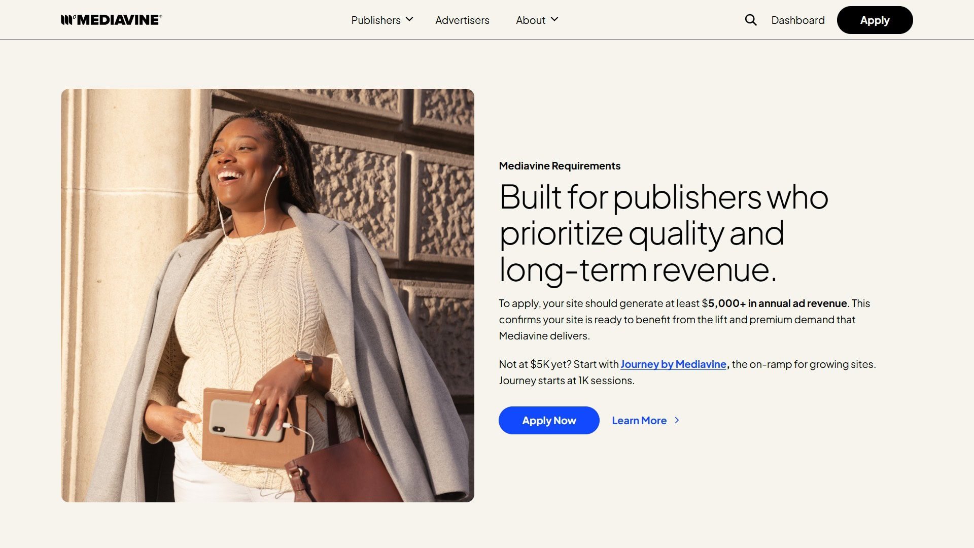The width and height of the screenshot is (974, 548).
Task: Click the Mediavine logo in header
Action: point(111,20)
